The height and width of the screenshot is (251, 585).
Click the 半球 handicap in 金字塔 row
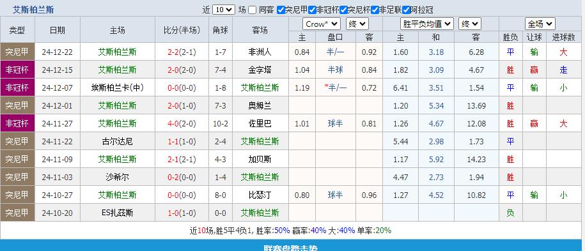click(x=336, y=70)
